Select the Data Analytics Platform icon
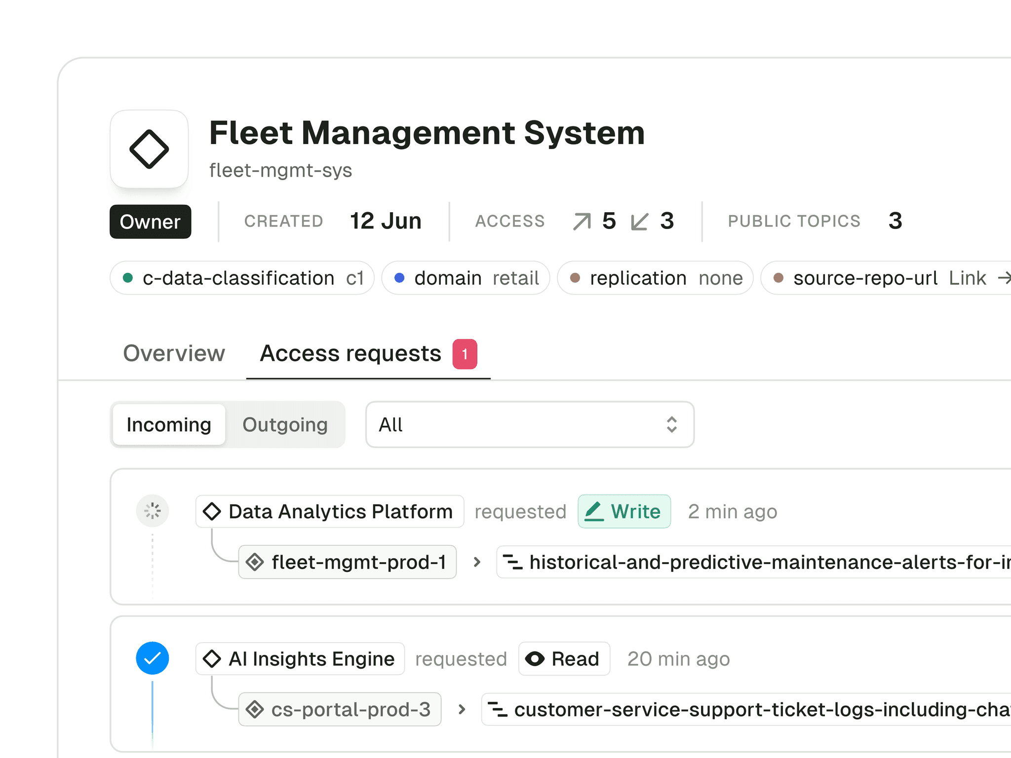1011x758 pixels. point(212,512)
